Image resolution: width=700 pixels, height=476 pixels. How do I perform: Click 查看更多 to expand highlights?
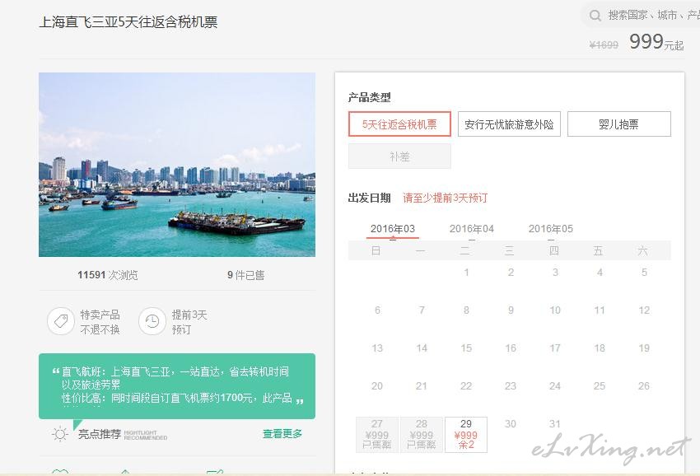click(282, 433)
